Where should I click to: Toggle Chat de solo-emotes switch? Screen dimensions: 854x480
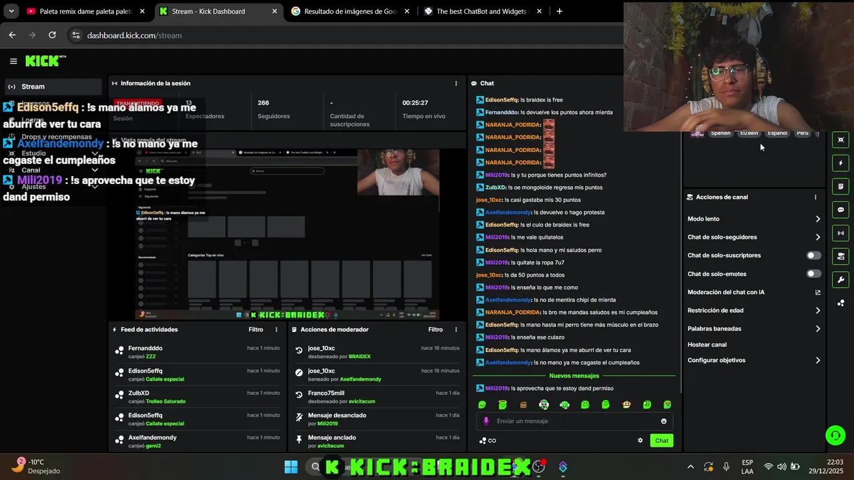pos(813,274)
